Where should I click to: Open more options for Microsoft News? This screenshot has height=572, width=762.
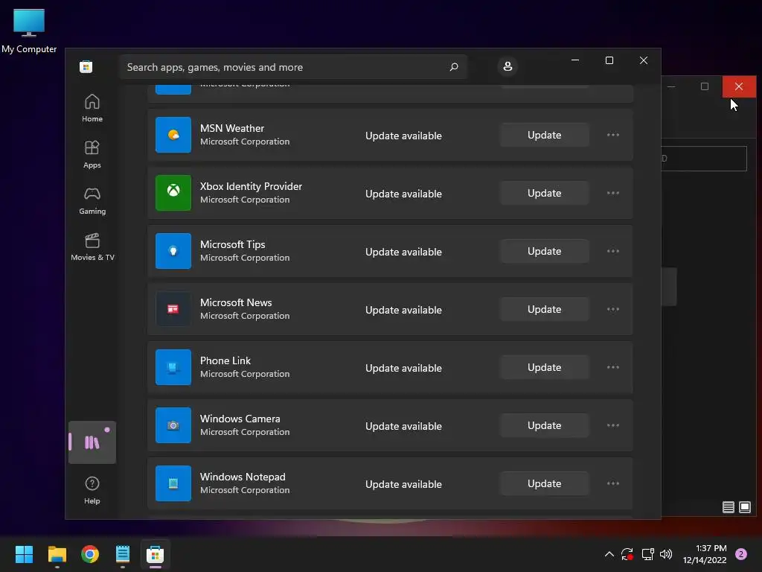coord(613,309)
